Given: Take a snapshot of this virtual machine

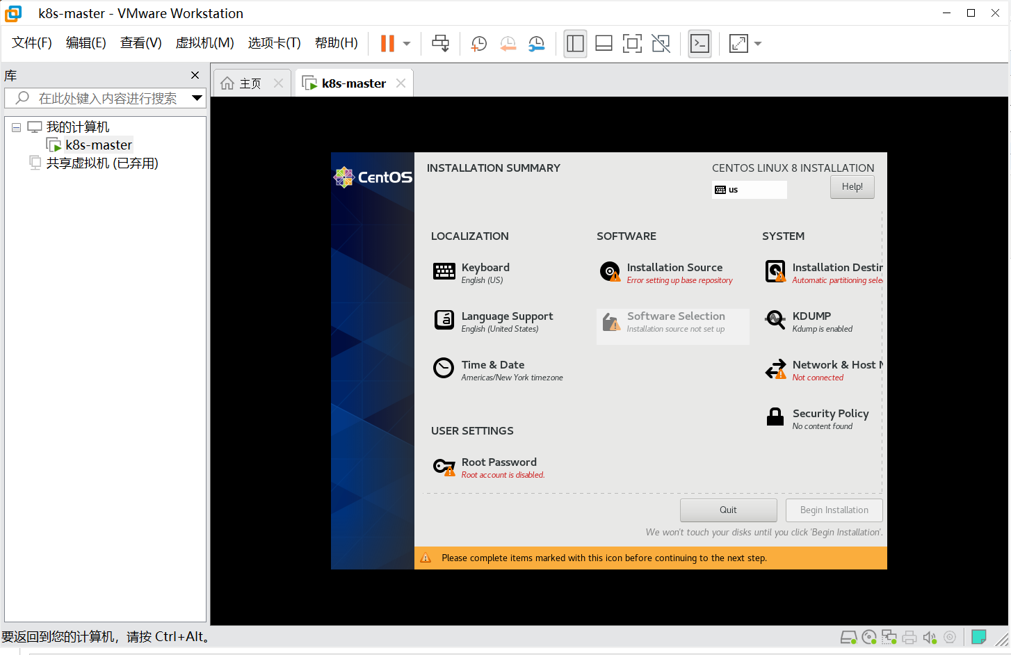Looking at the screenshot, I should (478, 44).
